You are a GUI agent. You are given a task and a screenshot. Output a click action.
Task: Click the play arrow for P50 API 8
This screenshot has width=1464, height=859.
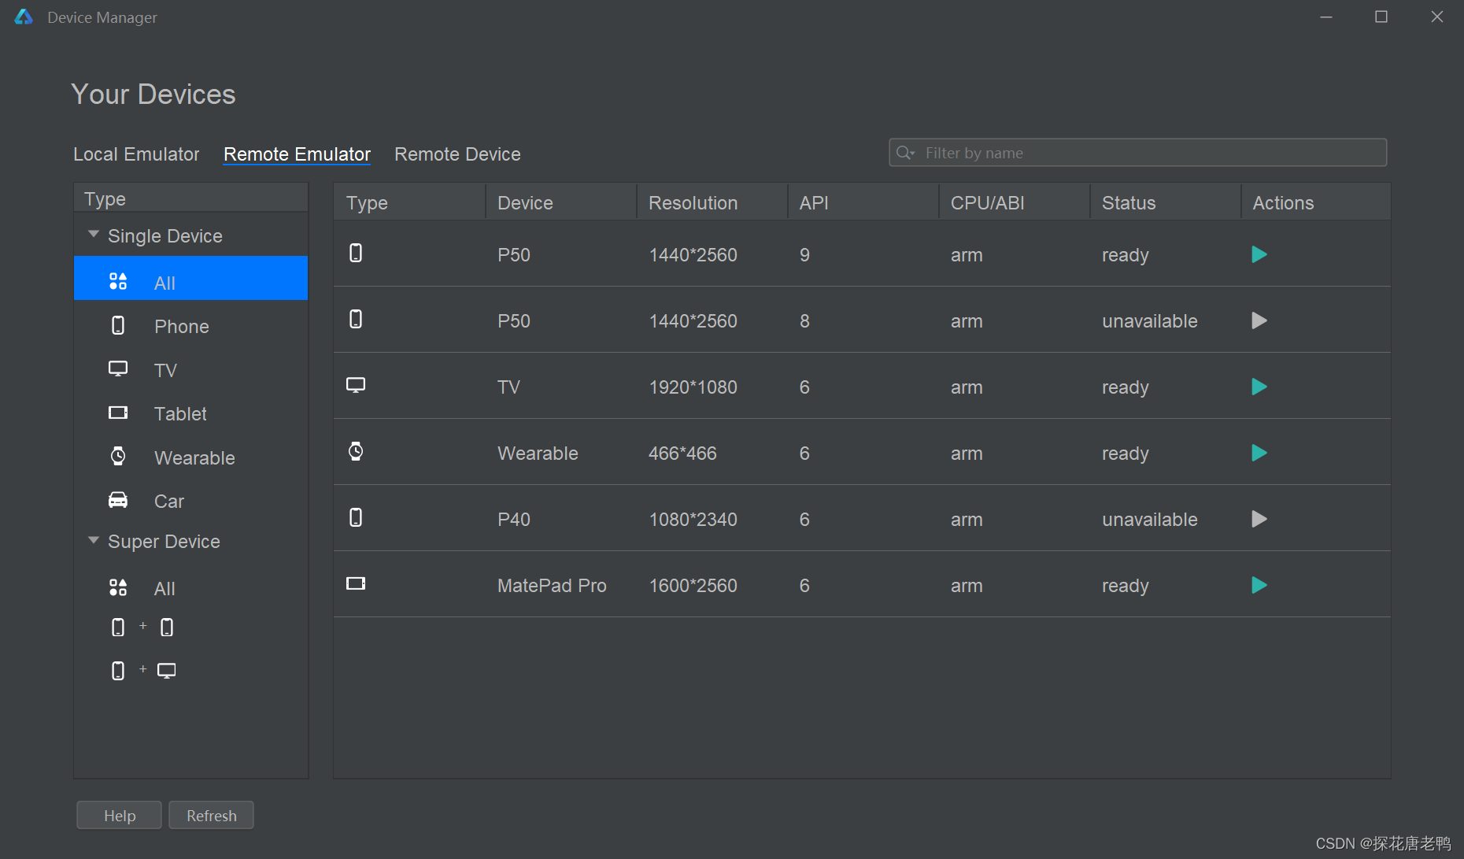1259,320
